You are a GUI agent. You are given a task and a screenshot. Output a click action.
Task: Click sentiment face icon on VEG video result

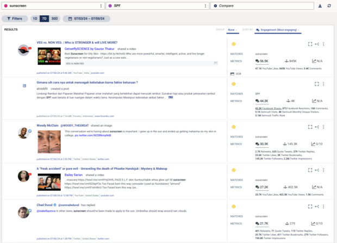point(234,44)
